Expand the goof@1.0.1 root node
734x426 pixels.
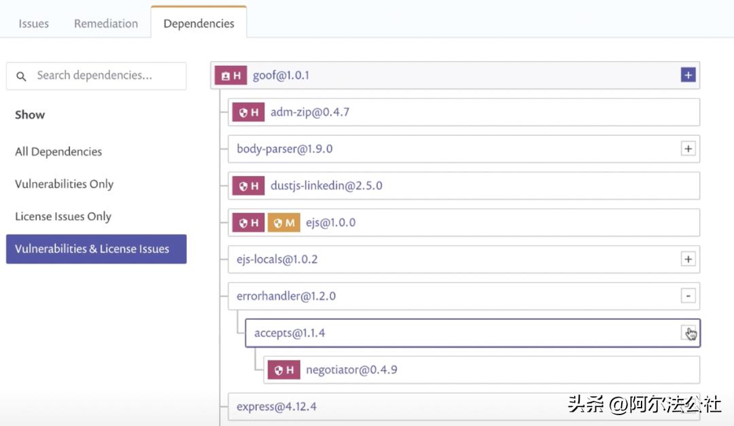pyautogui.click(x=688, y=75)
